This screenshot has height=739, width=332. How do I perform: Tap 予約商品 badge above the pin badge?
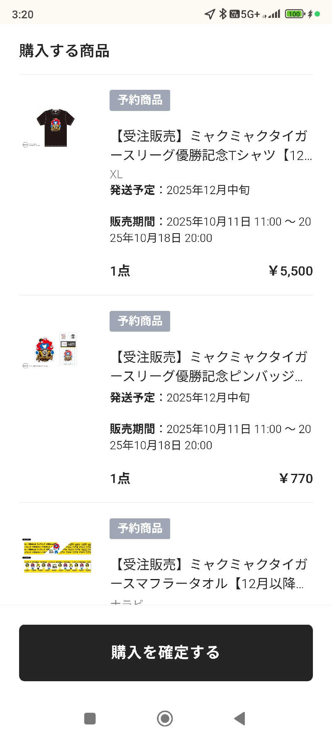tap(140, 321)
